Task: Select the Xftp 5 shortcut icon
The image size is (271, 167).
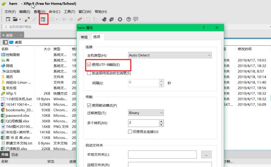Action: coord(3,94)
